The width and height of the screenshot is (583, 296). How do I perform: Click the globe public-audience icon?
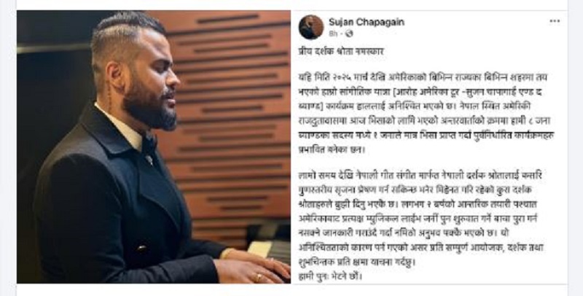(349, 34)
